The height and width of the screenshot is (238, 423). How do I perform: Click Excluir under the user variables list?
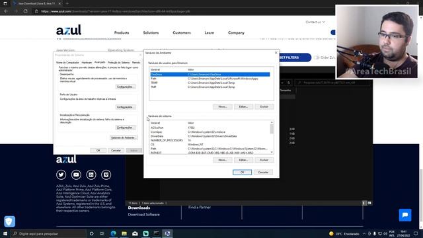[x=264, y=106]
